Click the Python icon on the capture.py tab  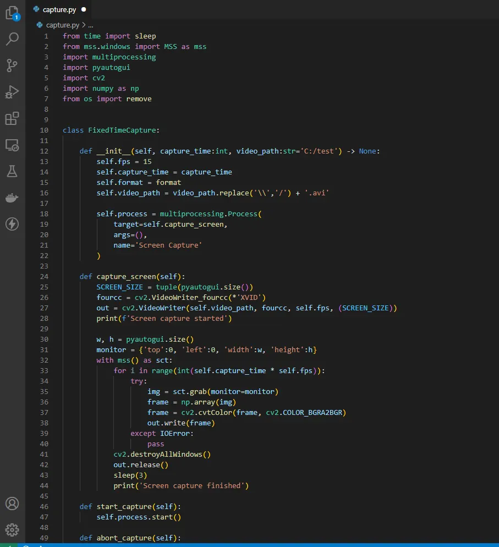tap(36, 9)
